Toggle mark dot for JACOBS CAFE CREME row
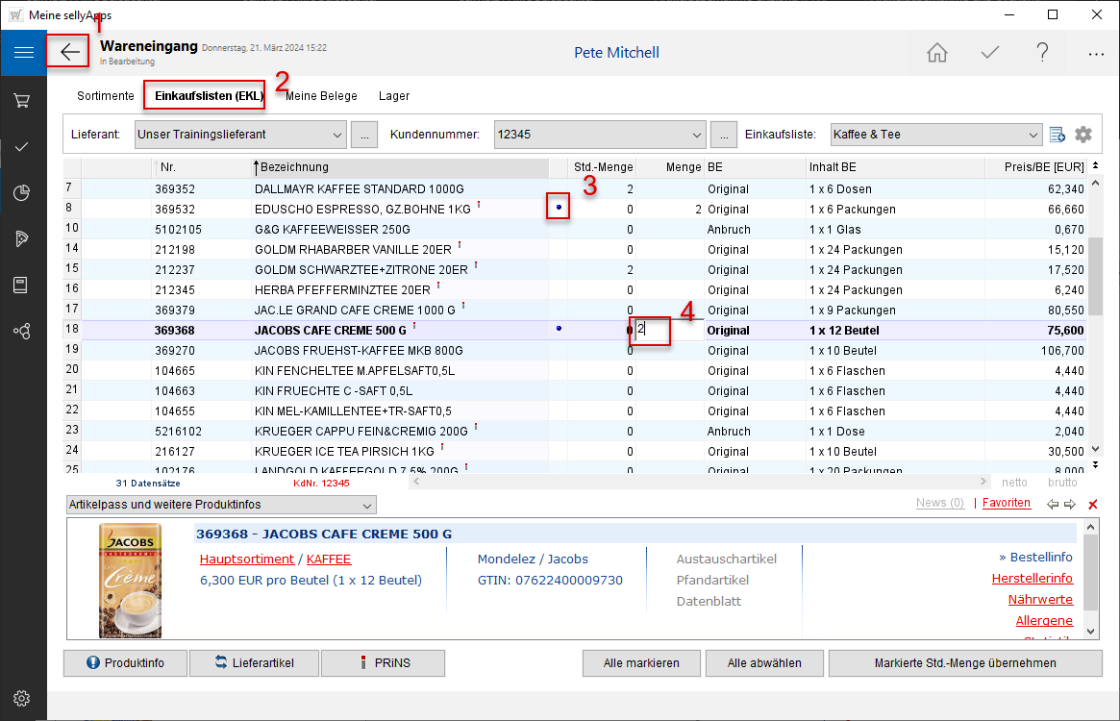This screenshot has width=1120, height=721. click(x=559, y=329)
